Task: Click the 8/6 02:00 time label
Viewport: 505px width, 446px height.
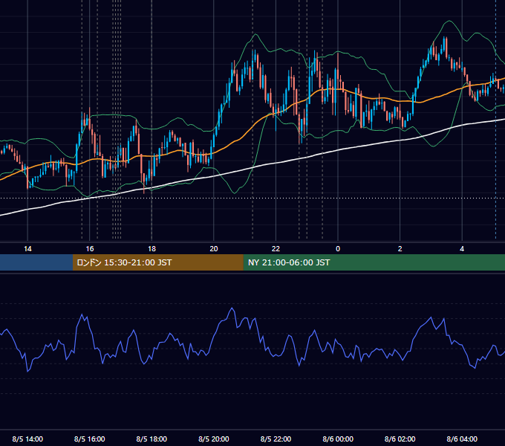Action: [x=400, y=439]
